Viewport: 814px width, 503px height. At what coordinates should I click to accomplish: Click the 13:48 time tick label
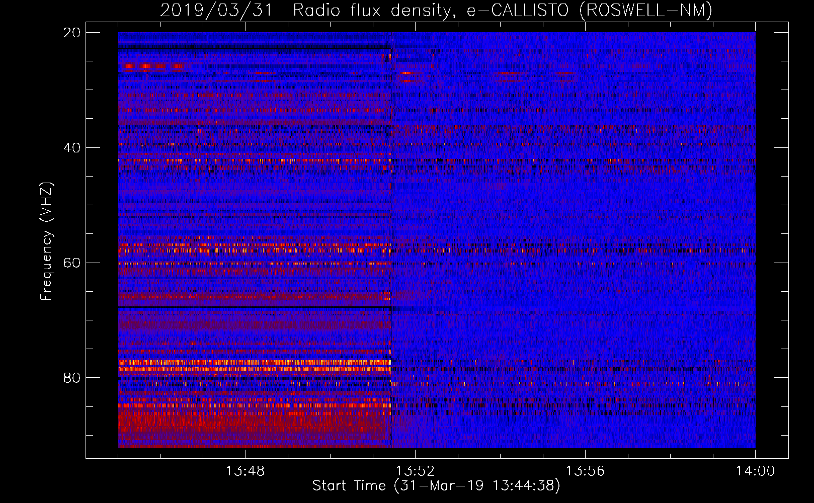(x=245, y=471)
